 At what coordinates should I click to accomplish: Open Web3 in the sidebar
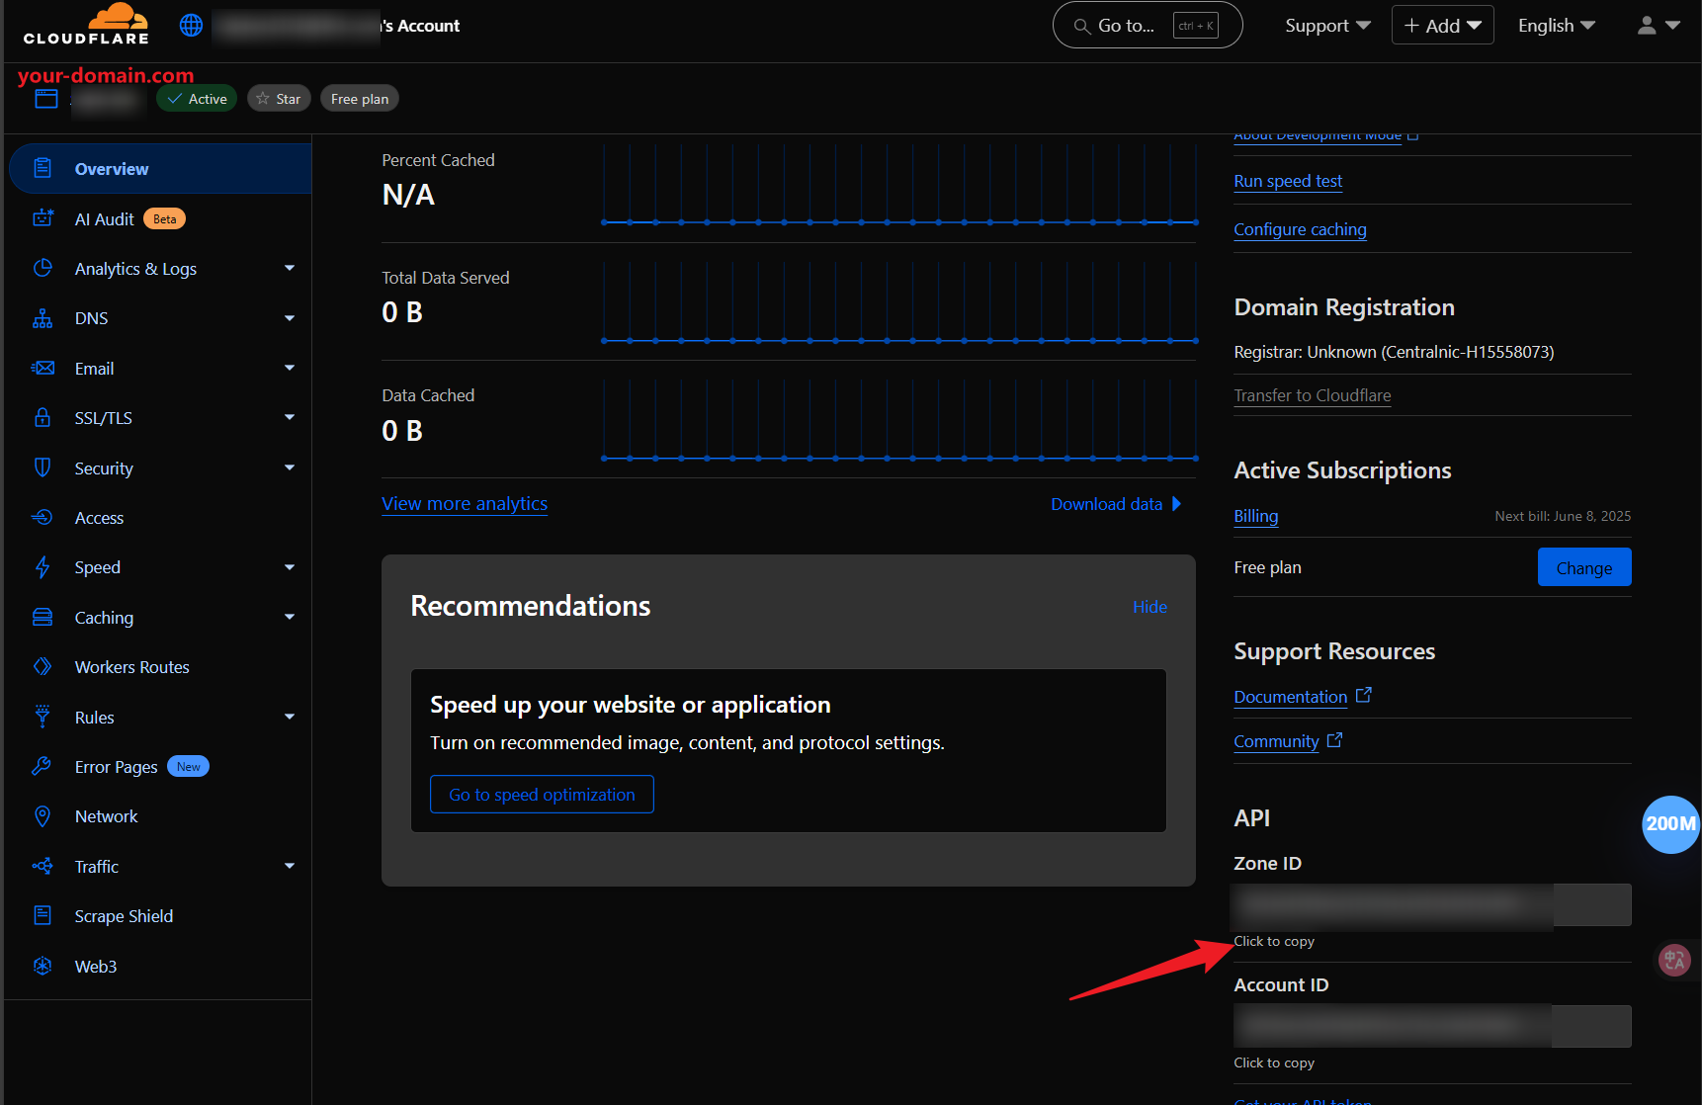(x=160, y=966)
